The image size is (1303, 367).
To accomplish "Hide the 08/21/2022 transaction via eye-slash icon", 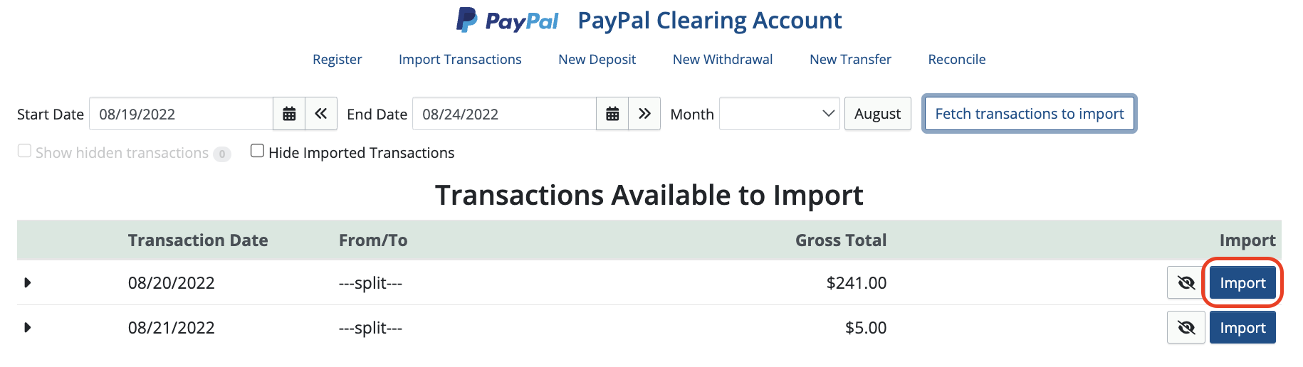I will pyautogui.click(x=1186, y=328).
